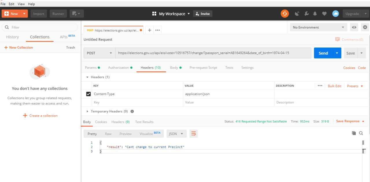Open the My Workspace dropdown
The height and width of the screenshot is (182, 370).
click(x=171, y=14)
